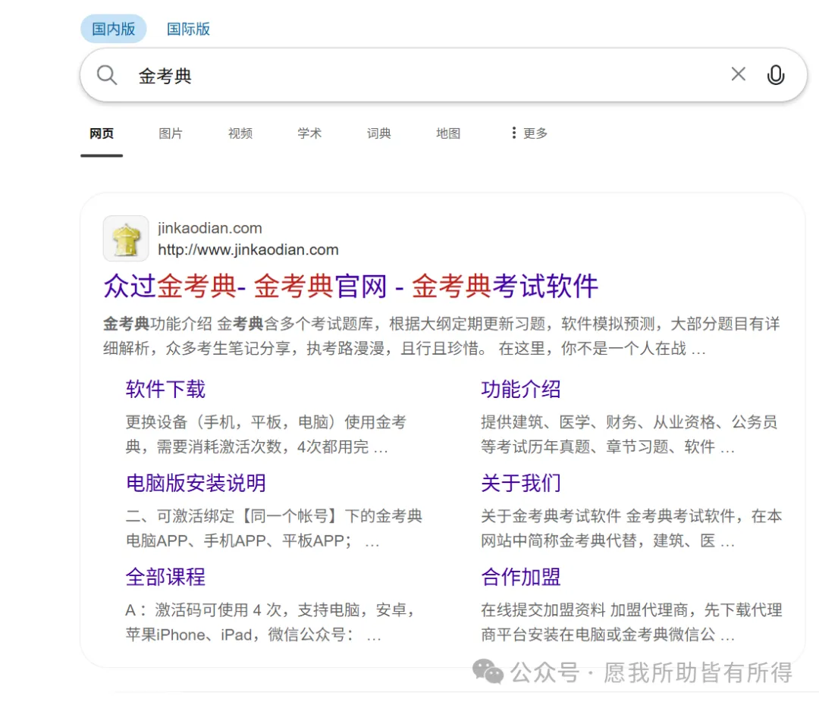This screenshot has height=705, width=819.
Task: Open the 学术 results tab
Action: 309,133
